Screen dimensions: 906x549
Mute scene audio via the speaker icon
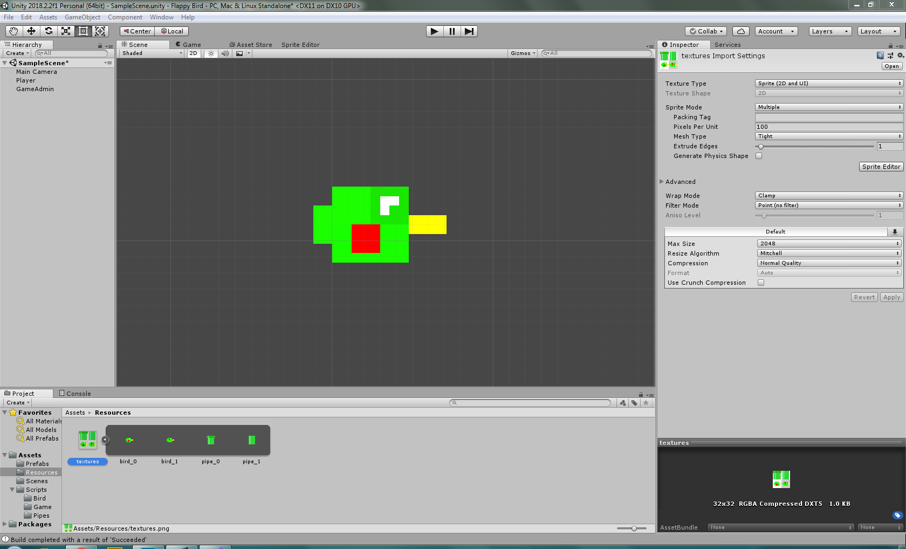coord(225,53)
